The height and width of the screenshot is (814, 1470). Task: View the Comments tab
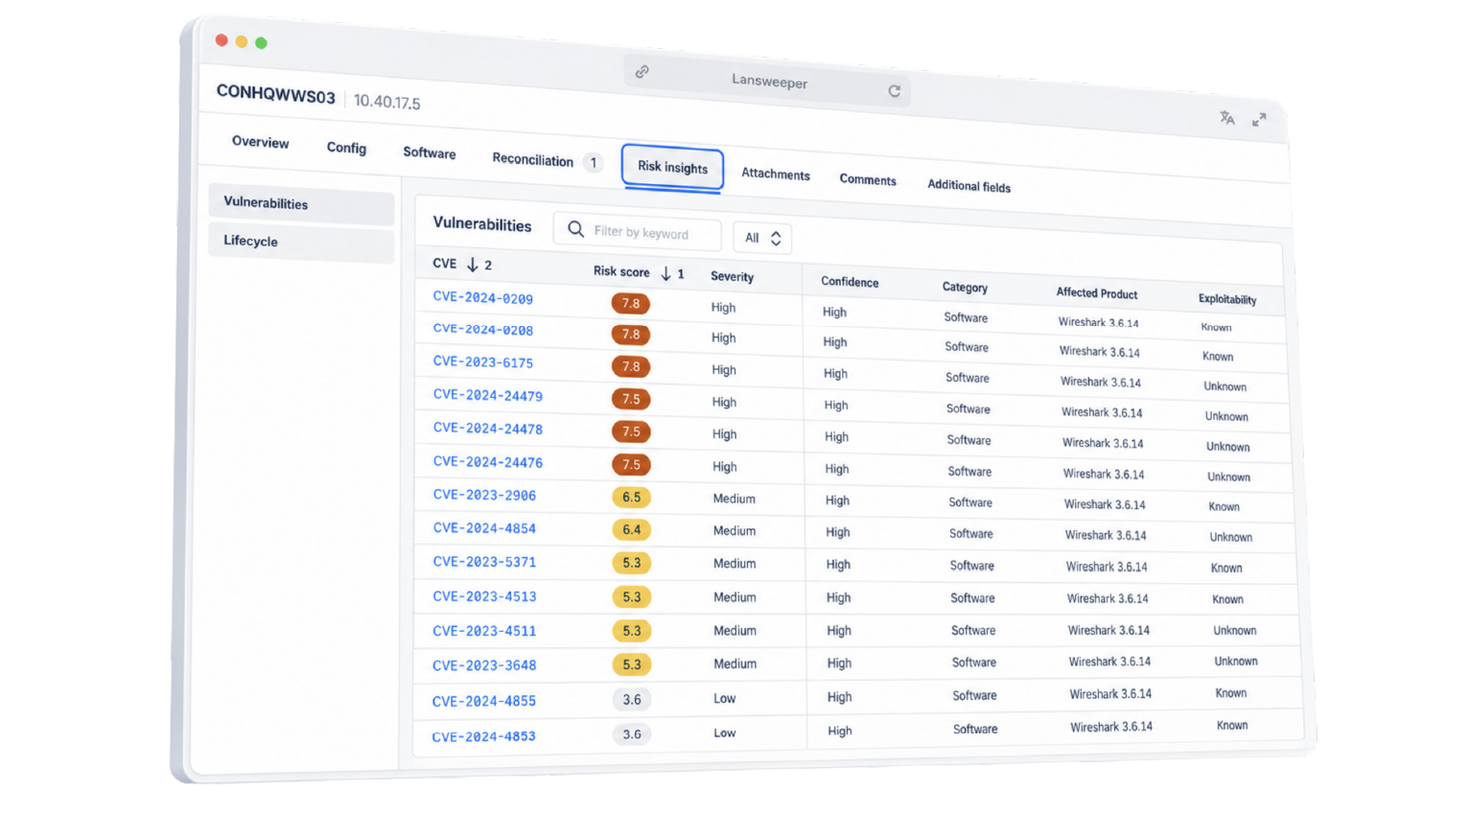[868, 179]
